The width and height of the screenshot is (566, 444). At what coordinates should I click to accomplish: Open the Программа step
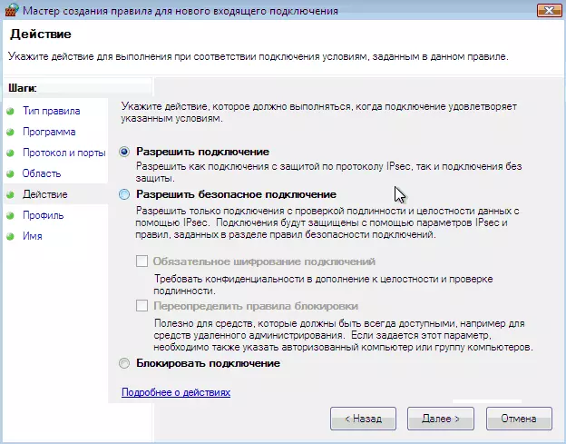click(x=49, y=132)
